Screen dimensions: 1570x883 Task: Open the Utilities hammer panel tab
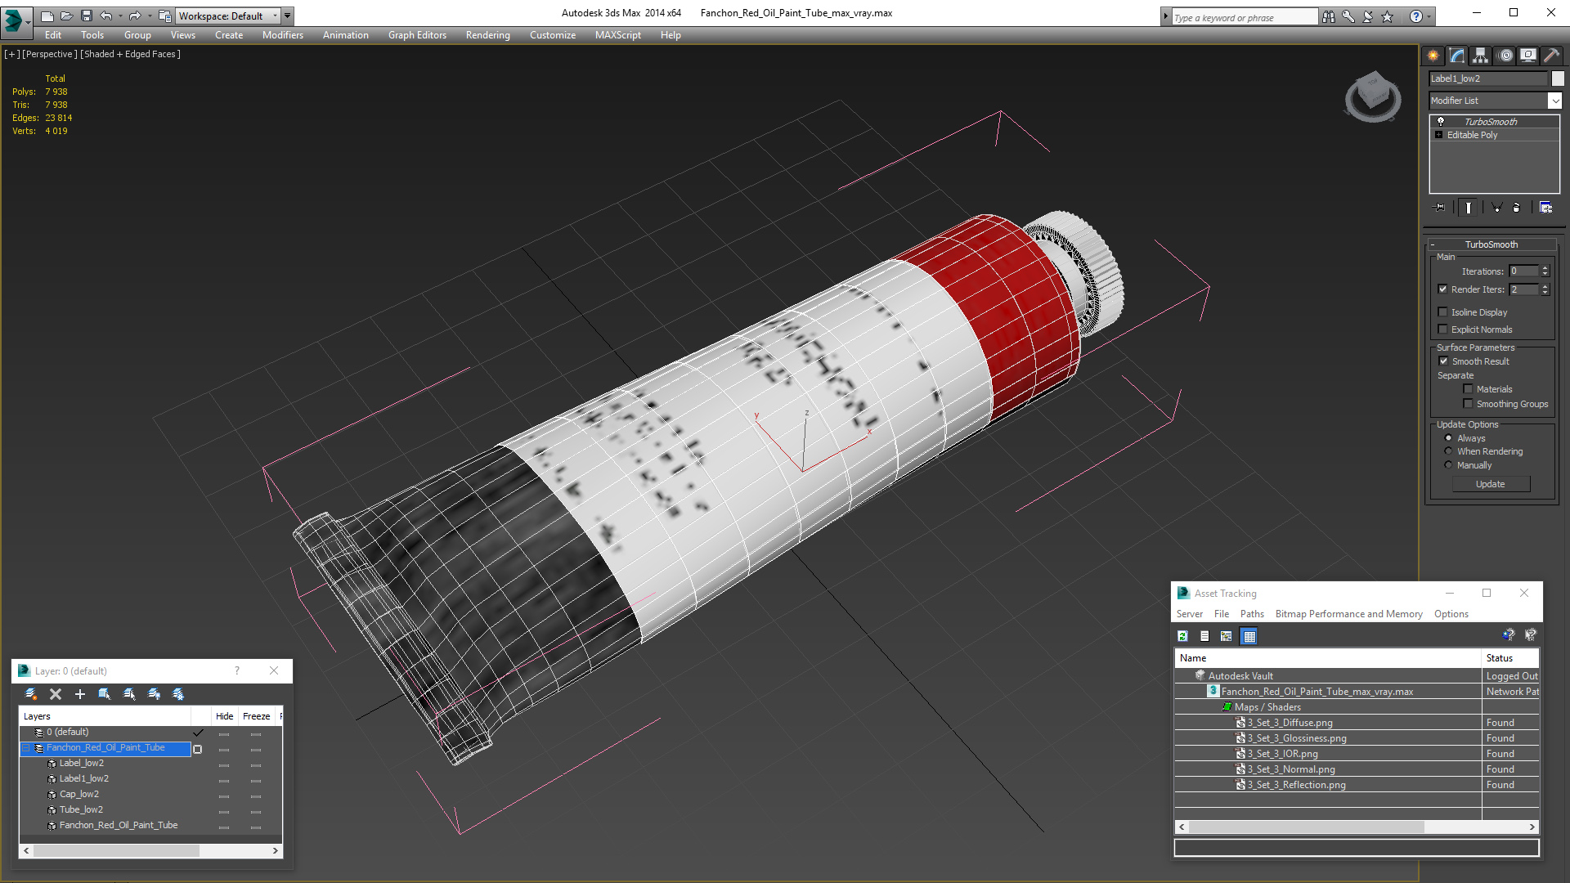(x=1551, y=56)
